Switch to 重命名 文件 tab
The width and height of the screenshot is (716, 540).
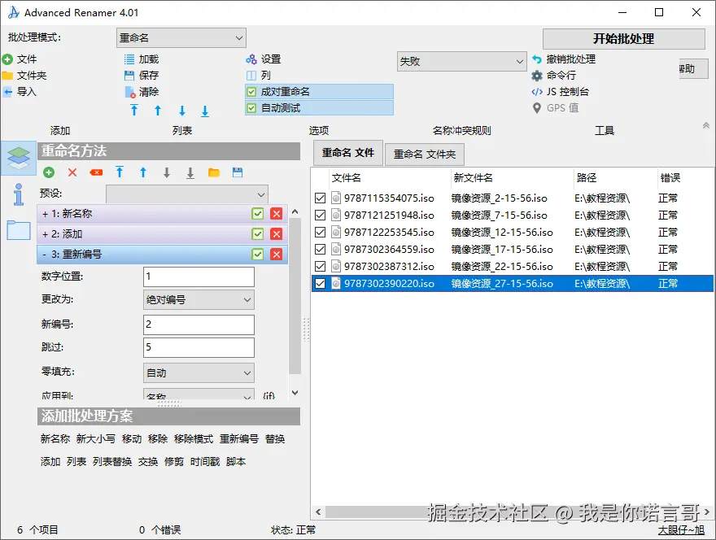[348, 153]
